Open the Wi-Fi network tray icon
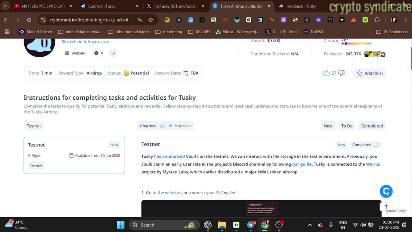 click(355, 225)
